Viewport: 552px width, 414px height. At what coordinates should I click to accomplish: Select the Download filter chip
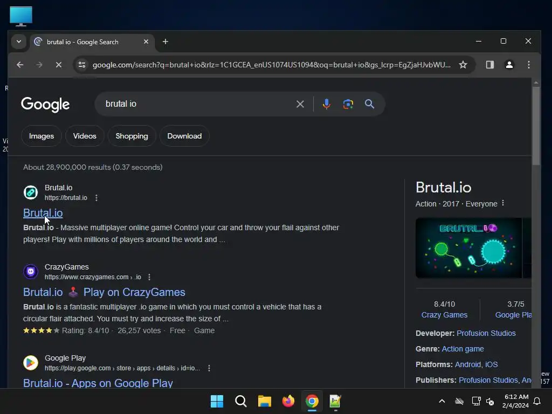(x=184, y=136)
